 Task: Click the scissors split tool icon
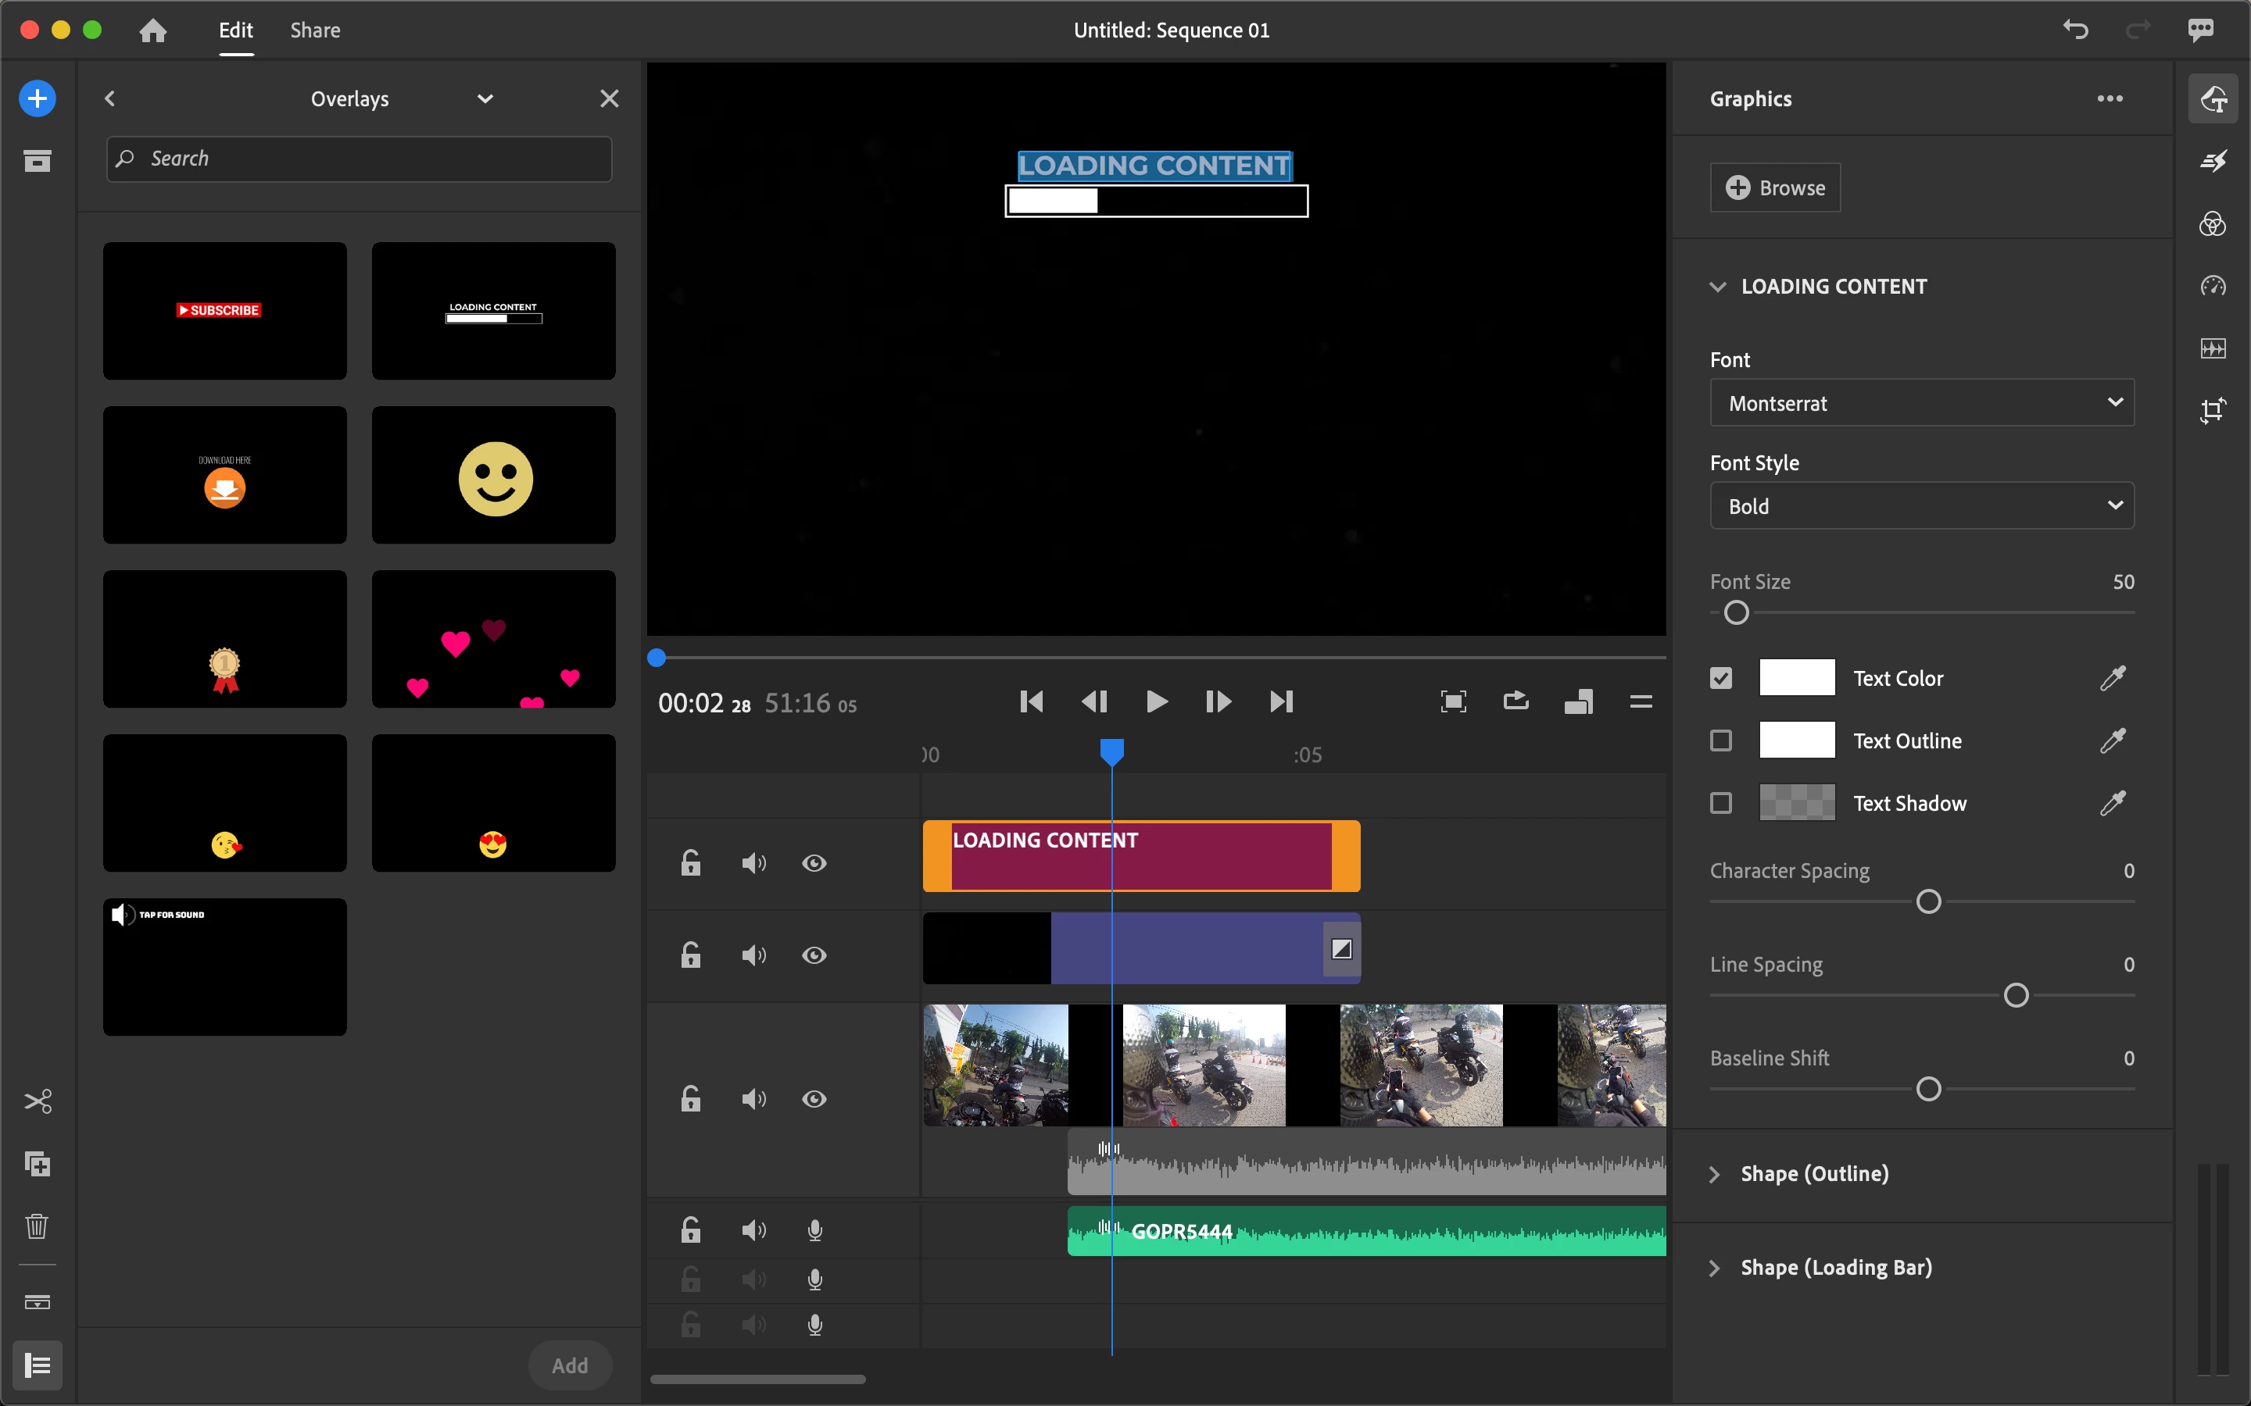[38, 1102]
